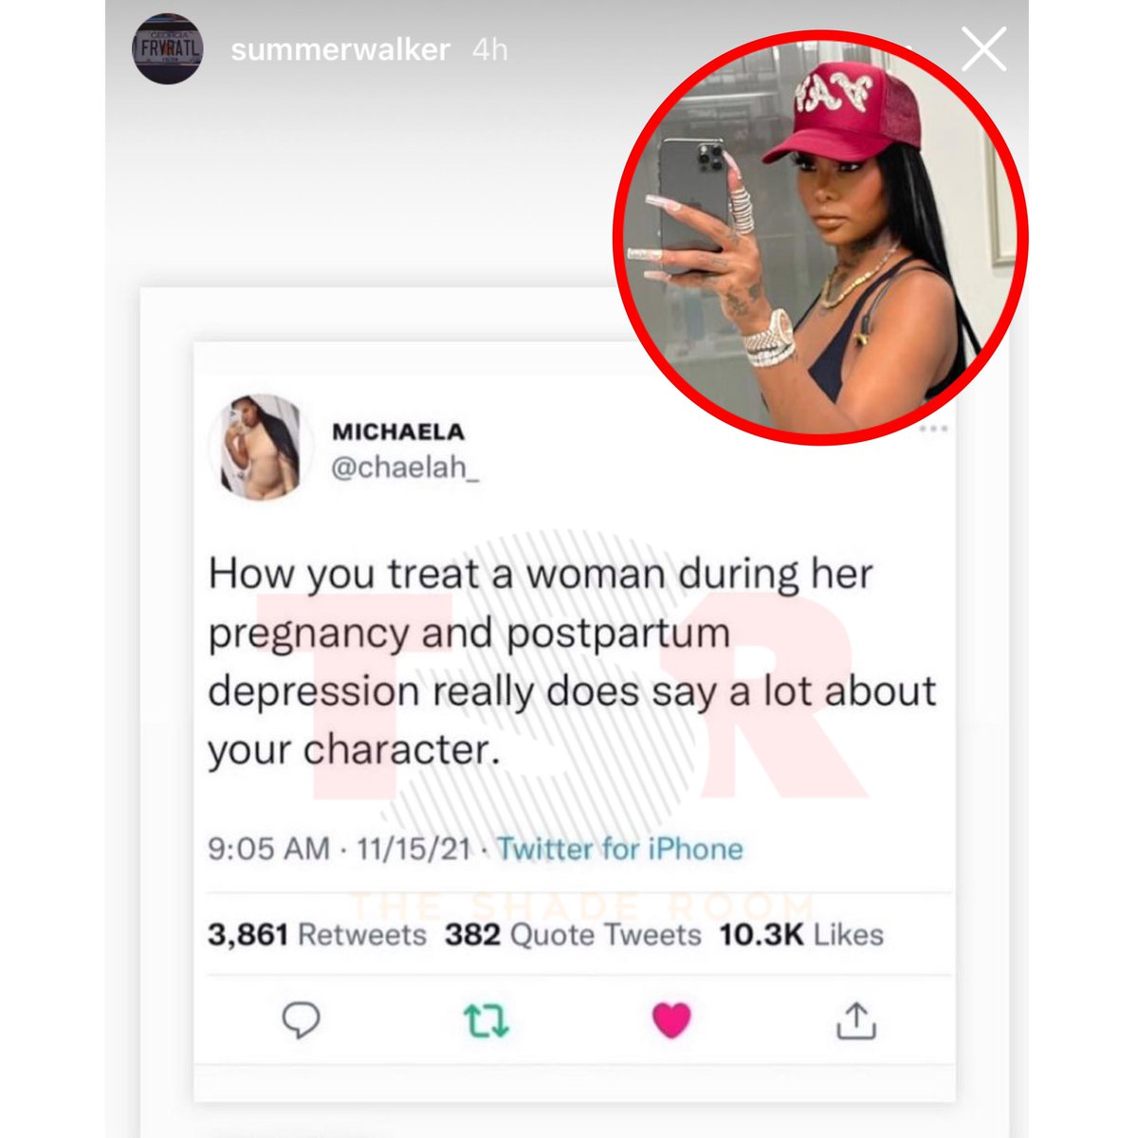Open summerwalker profile picture

pyautogui.click(x=167, y=48)
